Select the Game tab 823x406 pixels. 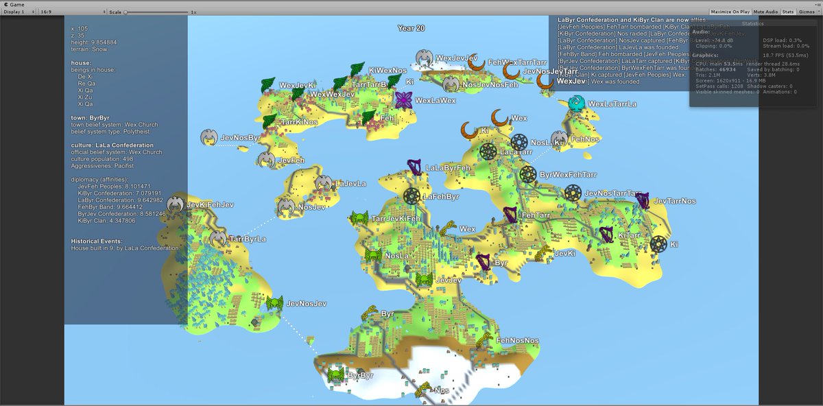point(14,4)
